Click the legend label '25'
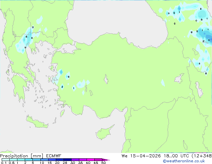 pos(65,163)
